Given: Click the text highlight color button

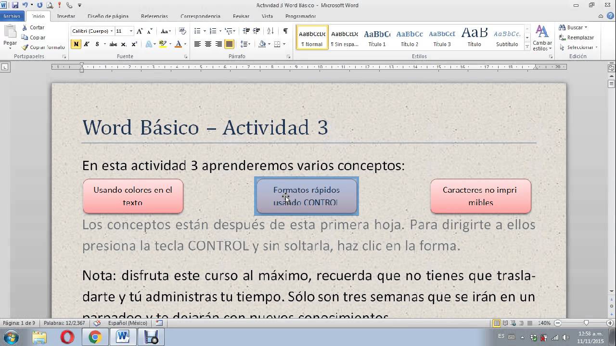Looking at the screenshot, I should pyautogui.click(x=163, y=44).
